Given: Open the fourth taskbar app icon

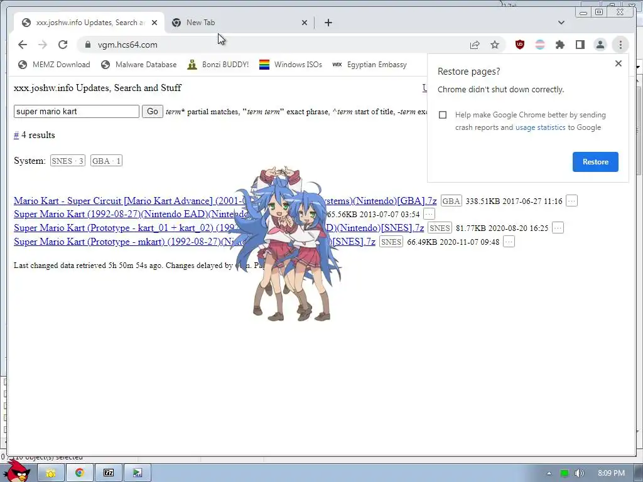Looking at the screenshot, I should (x=138, y=473).
